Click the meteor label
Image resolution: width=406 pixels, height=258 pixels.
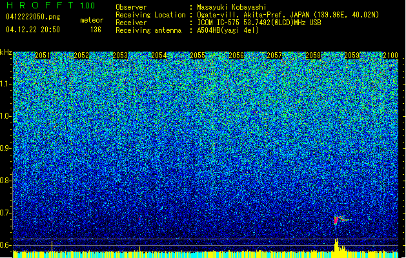point(92,20)
